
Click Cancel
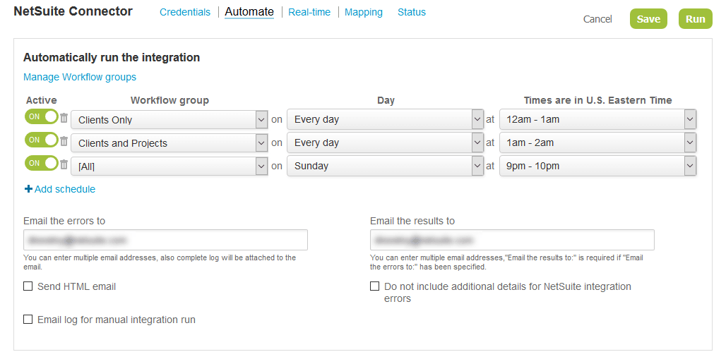597,19
